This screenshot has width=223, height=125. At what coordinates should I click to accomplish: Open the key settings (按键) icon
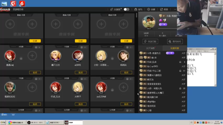[149, 9]
